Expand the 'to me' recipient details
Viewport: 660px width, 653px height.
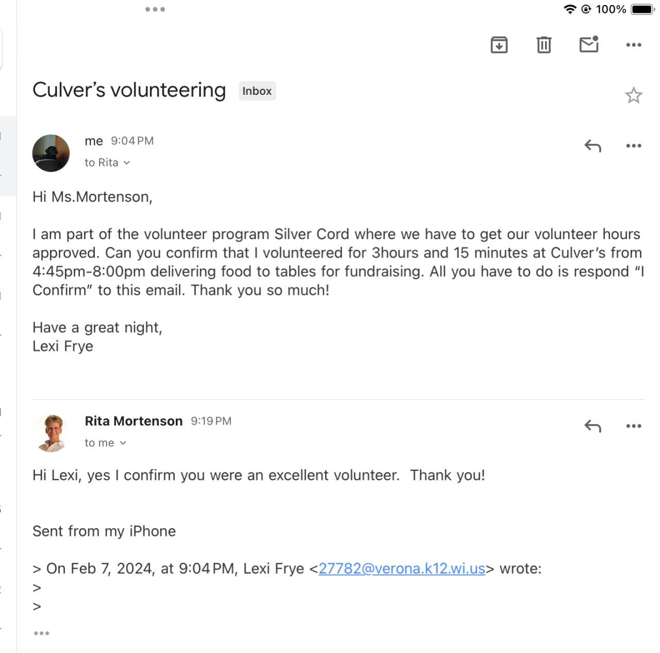[x=105, y=443]
